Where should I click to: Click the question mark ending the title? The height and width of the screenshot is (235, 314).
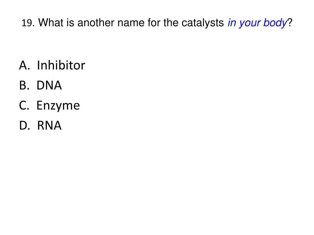click(x=290, y=22)
